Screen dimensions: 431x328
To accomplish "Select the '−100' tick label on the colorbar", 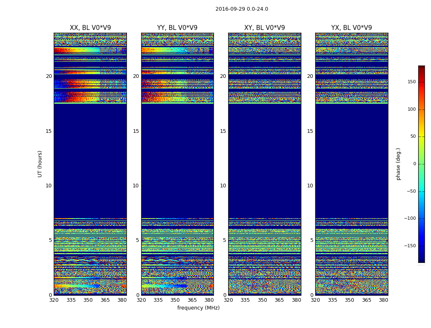I will tap(410, 219).
